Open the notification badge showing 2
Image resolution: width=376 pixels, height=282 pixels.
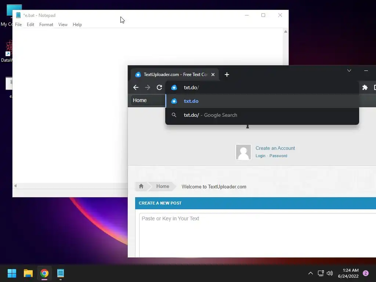(x=366, y=273)
